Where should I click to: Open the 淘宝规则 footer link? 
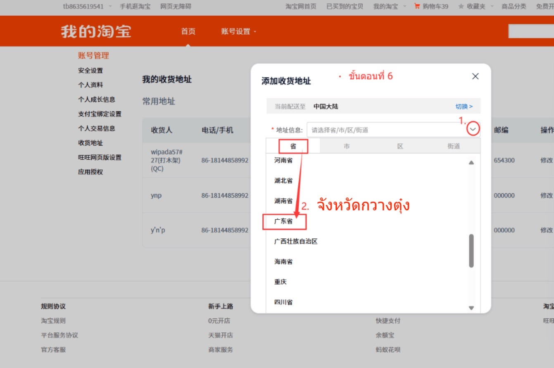click(53, 321)
